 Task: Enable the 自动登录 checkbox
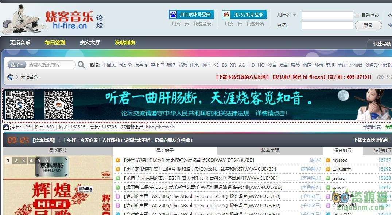[x=357, y=15]
